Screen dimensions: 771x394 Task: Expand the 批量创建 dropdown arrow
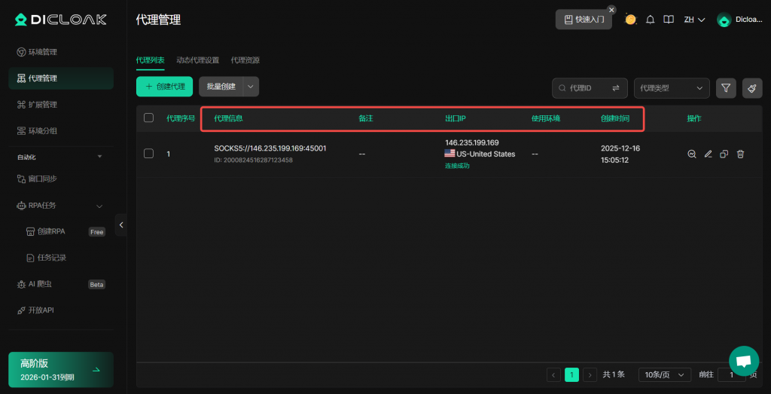tap(251, 87)
